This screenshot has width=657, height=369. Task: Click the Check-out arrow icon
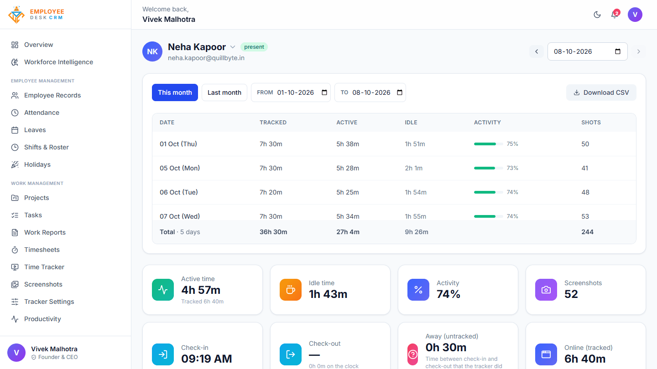[x=291, y=354]
